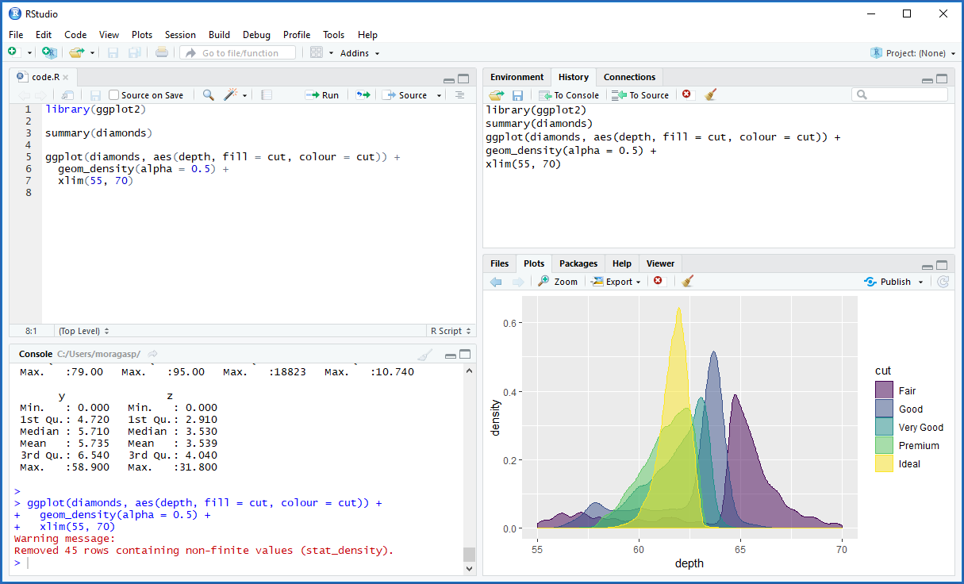Clear all plots using the broom icon
This screenshot has width=964, height=584.
point(687,281)
